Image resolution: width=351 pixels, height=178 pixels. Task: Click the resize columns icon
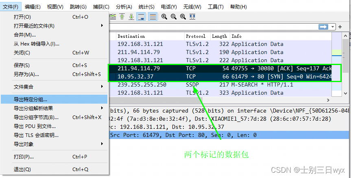point(192,17)
